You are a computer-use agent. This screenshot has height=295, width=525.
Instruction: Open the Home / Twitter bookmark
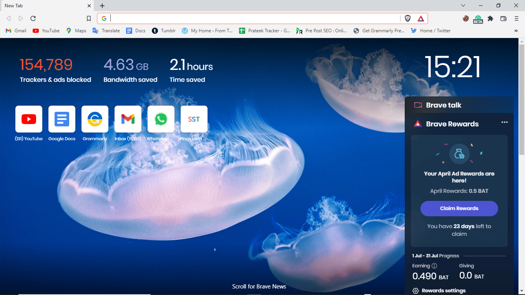[430, 31]
